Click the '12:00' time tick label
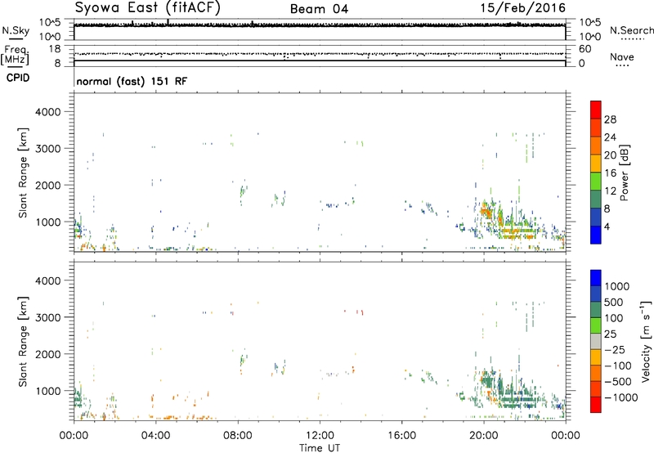 pyautogui.click(x=320, y=436)
